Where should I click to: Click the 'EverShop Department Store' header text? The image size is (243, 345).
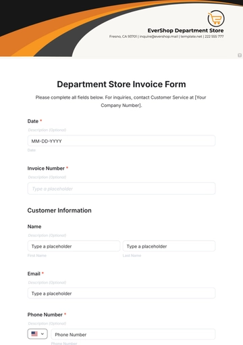click(186, 30)
